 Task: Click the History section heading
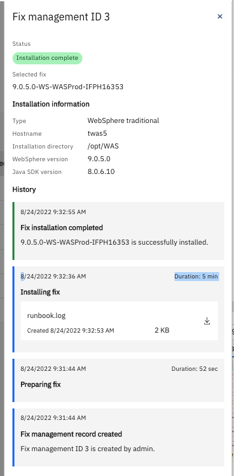coord(24,189)
